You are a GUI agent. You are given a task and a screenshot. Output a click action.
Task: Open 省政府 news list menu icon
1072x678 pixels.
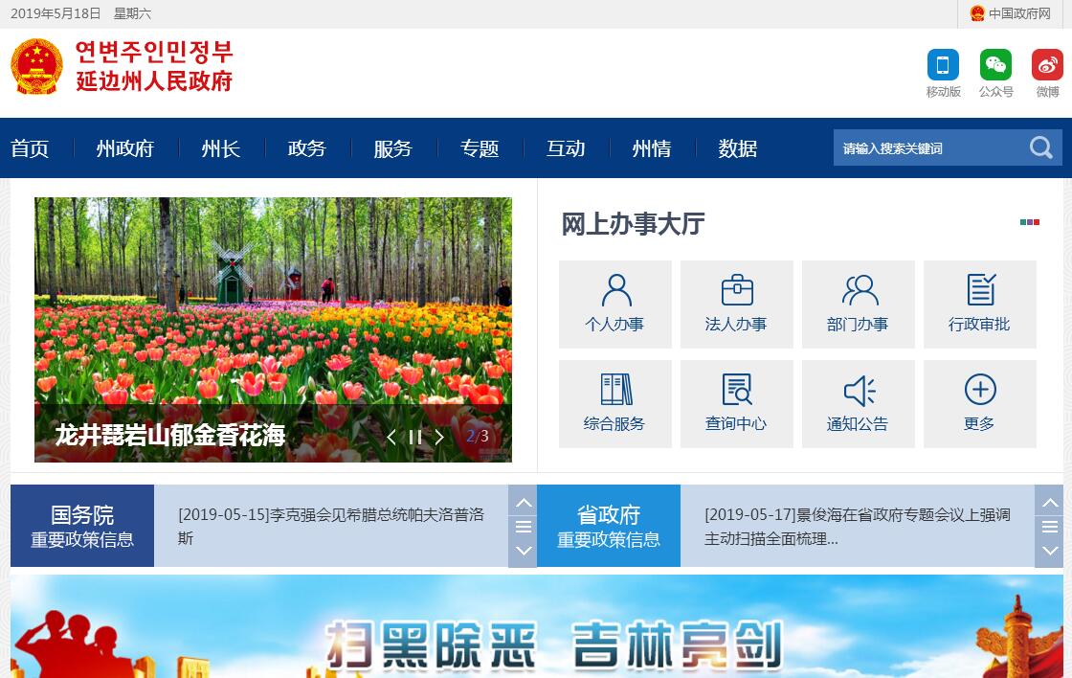[x=1050, y=526]
